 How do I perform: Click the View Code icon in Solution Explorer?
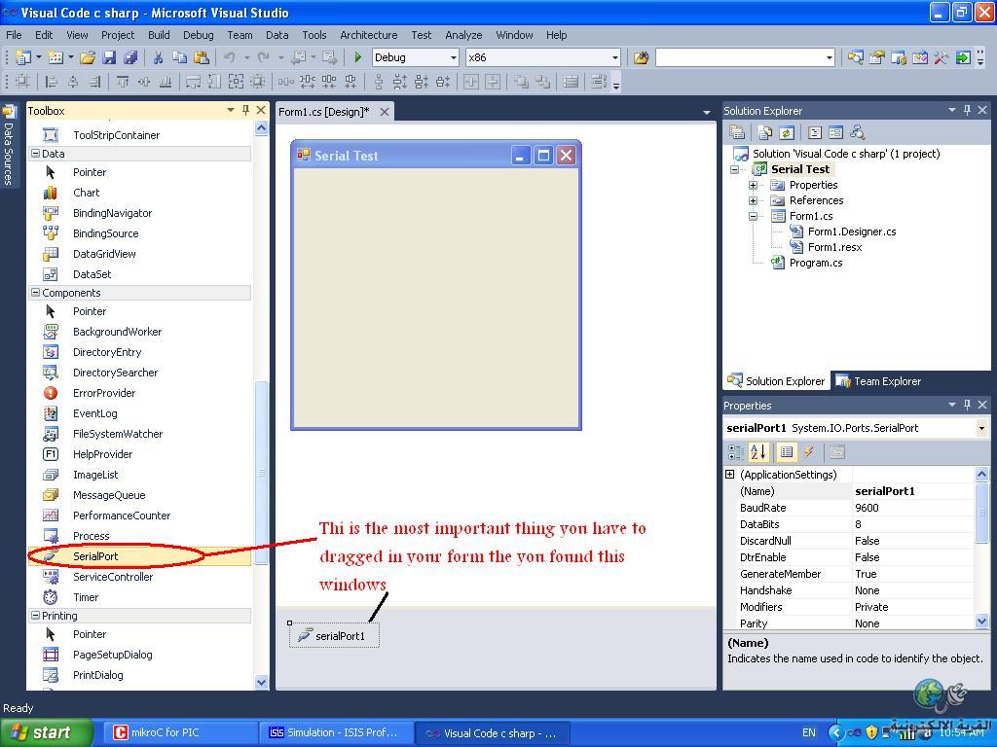(815, 132)
